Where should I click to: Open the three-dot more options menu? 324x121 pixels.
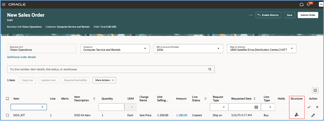[251, 15]
